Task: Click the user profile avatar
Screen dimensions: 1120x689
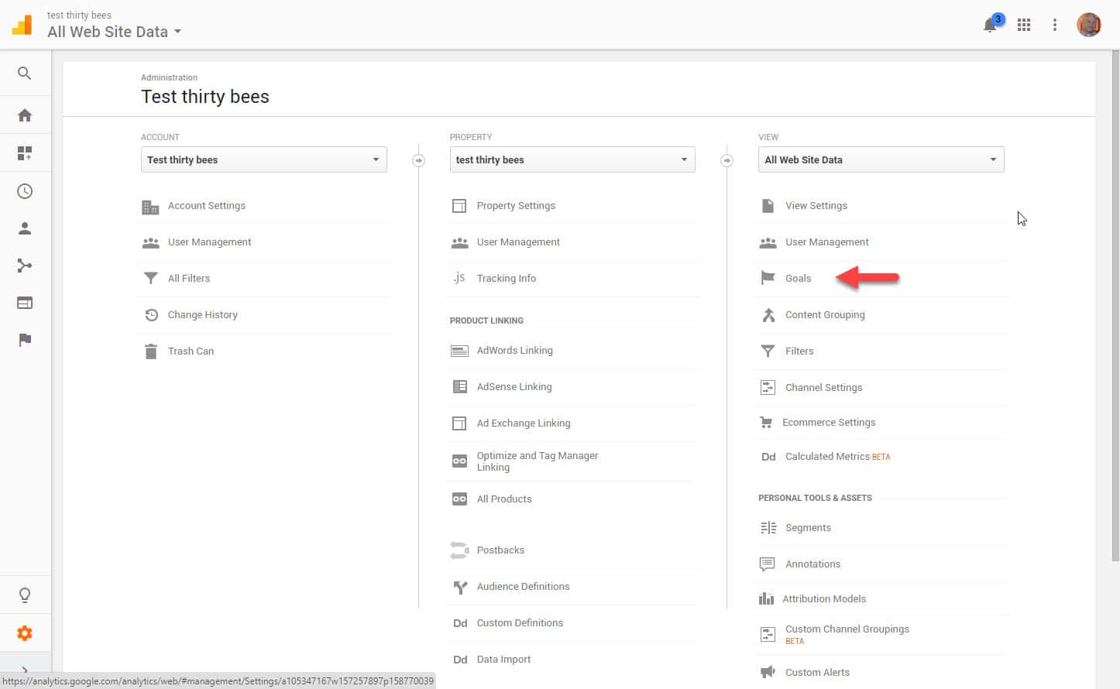Action: (x=1089, y=25)
